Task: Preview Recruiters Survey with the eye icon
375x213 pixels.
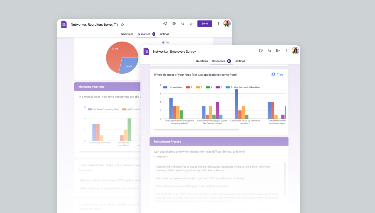Action: click(174, 24)
